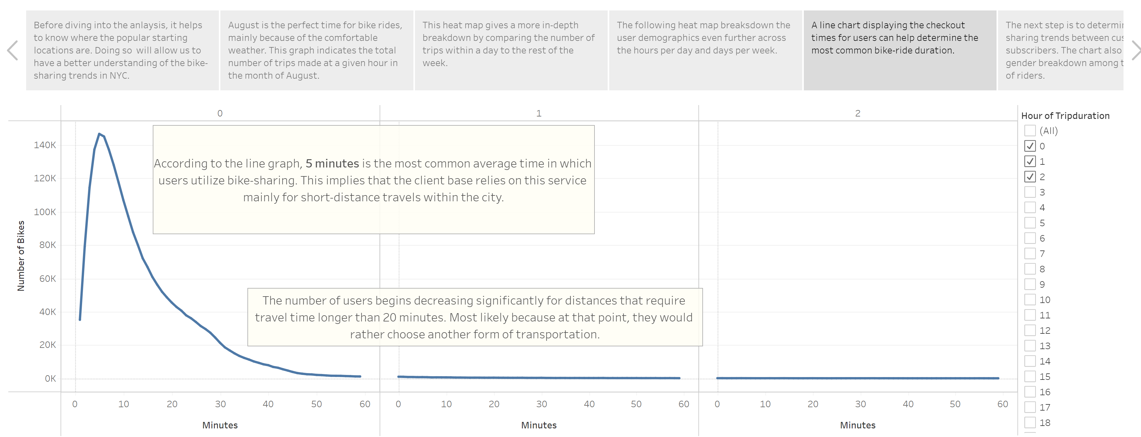The height and width of the screenshot is (437, 1141).
Task: Enable the hour 18 filter checkbox
Action: tap(1031, 422)
